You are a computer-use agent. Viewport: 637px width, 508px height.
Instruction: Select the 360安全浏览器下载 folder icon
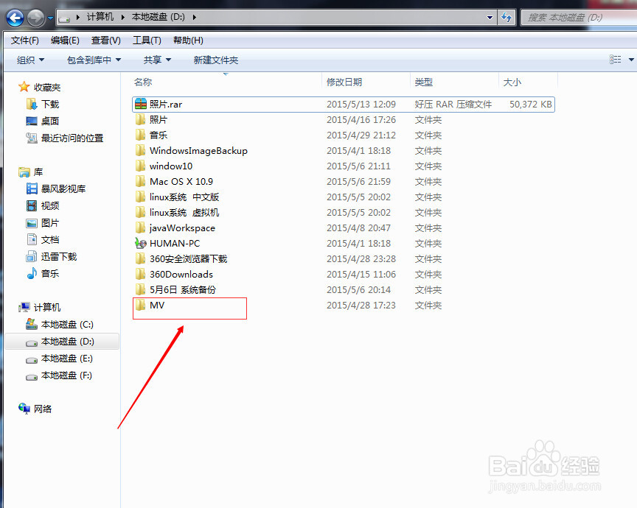click(140, 258)
